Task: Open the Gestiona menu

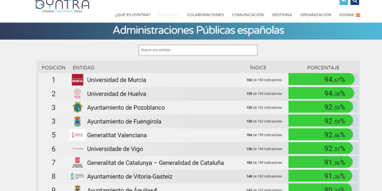Action: click(282, 15)
